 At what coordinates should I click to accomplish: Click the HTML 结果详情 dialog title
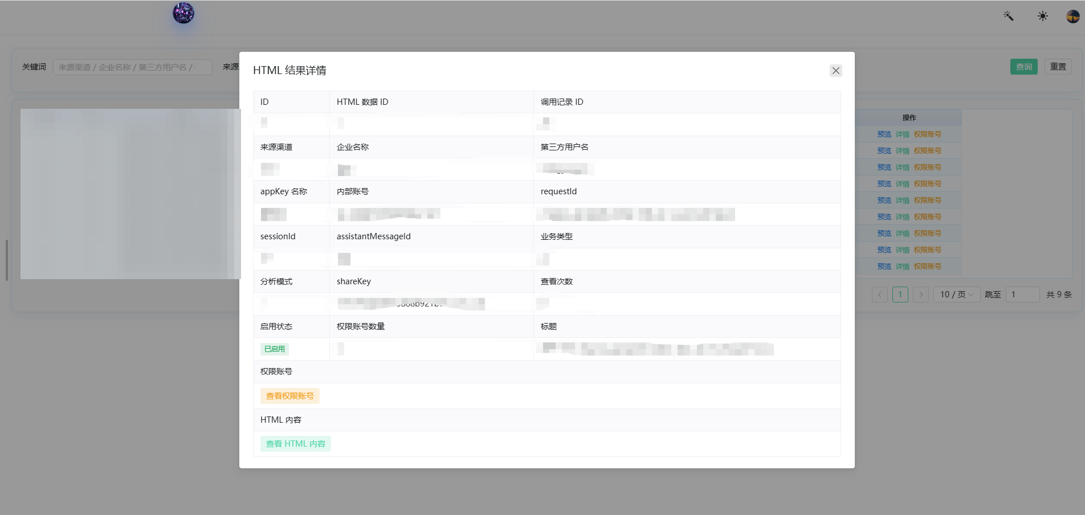pos(289,71)
